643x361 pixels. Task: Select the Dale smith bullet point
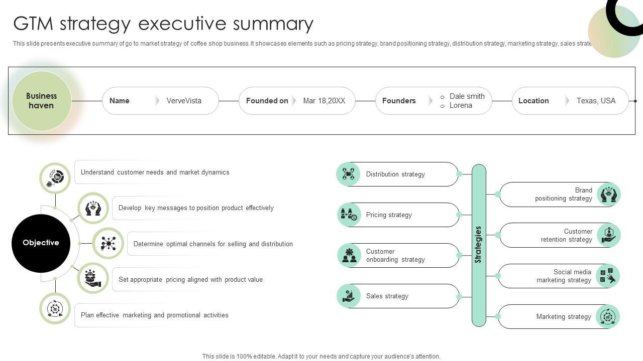pyautogui.click(x=442, y=97)
